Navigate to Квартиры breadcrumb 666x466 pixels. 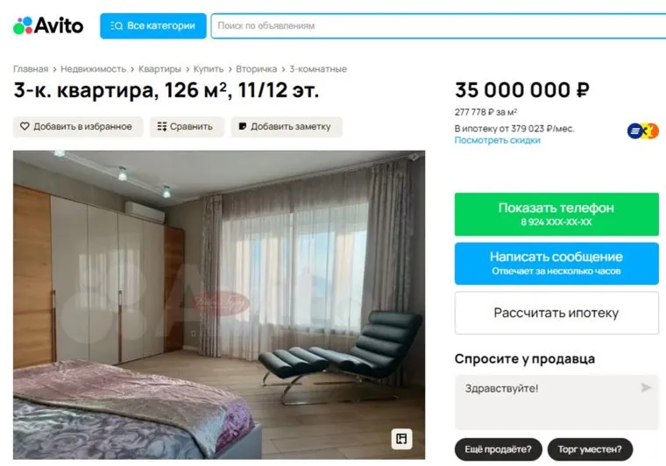pos(159,68)
